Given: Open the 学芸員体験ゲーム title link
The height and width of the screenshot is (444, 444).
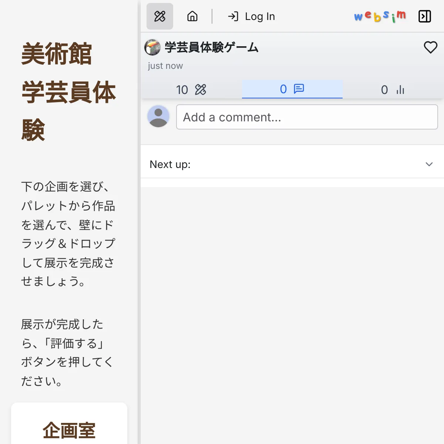Looking at the screenshot, I should coord(211,47).
